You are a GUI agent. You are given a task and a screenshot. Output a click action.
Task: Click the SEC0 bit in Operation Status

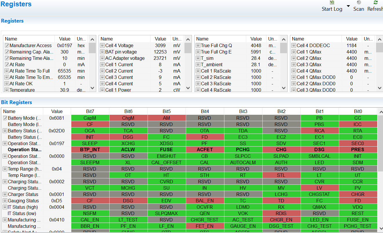coord(358,143)
